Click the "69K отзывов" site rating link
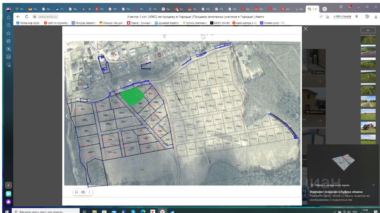This screenshot has height=213, width=380. pyautogui.click(x=342, y=17)
